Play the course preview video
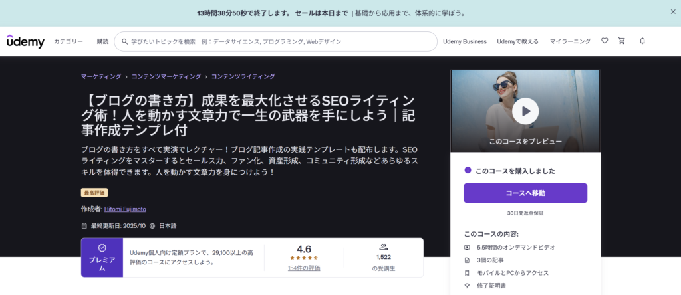 tap(525, 111)
